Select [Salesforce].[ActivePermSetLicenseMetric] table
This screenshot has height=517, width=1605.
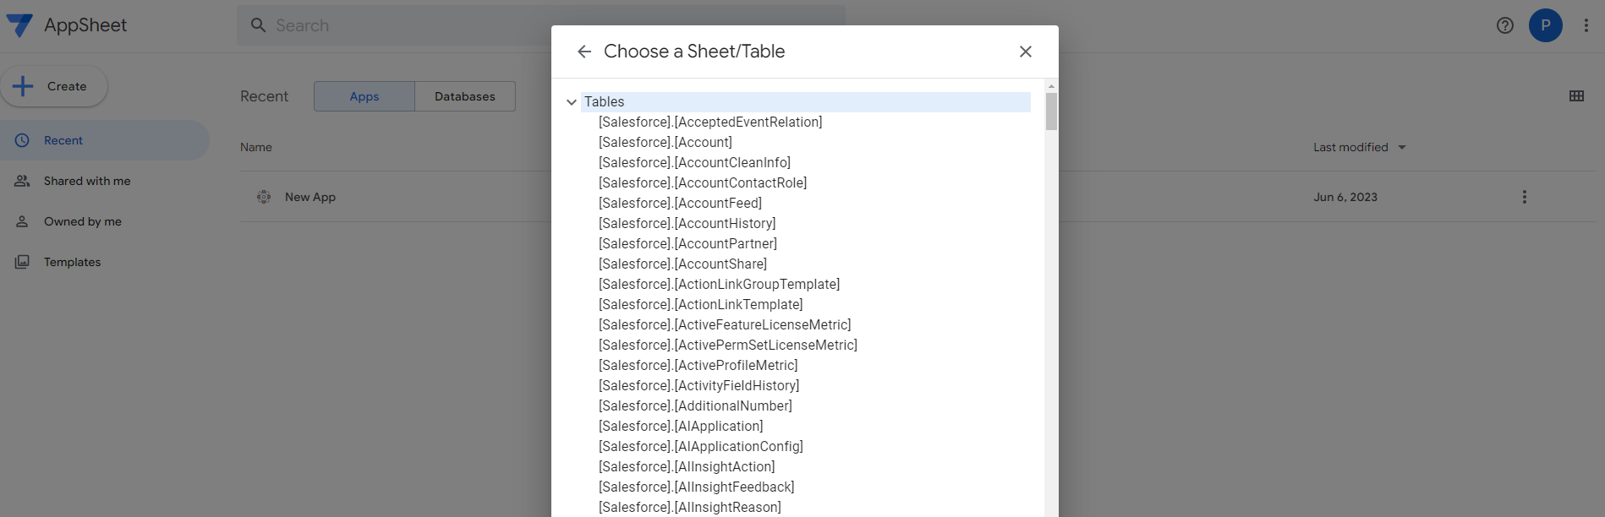(728, 346)
